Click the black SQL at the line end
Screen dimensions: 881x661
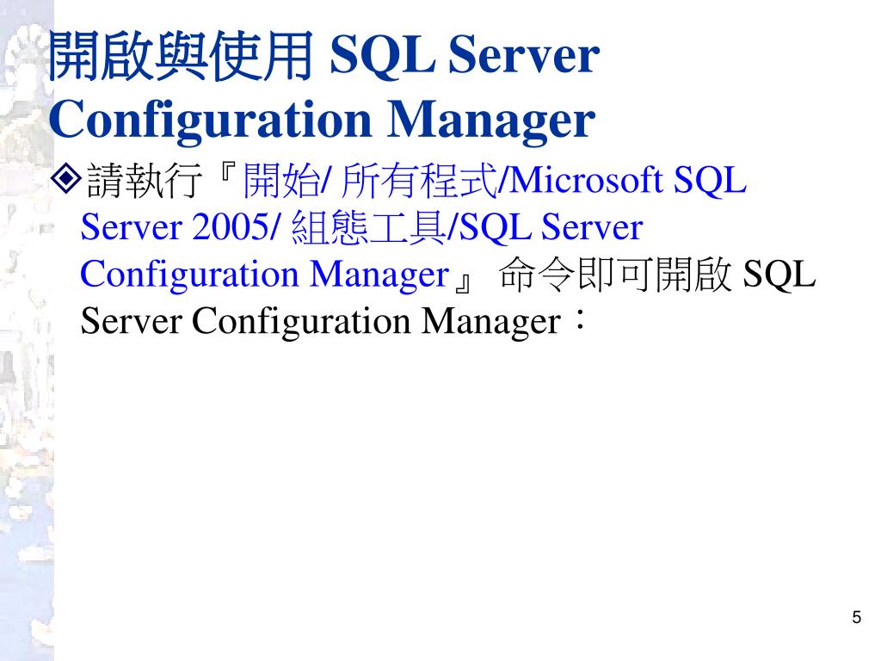pyautogui.click(x=779, y=275)
